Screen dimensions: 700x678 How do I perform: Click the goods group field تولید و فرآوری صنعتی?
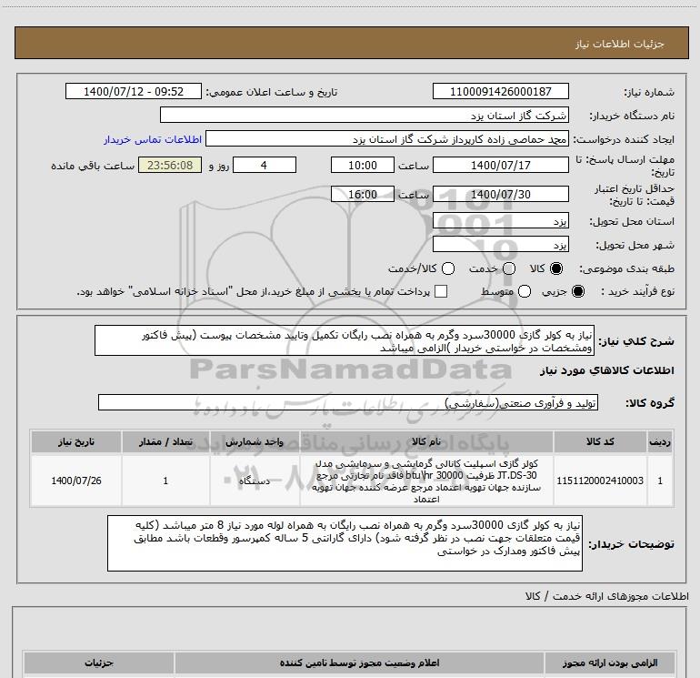(348, 402)
